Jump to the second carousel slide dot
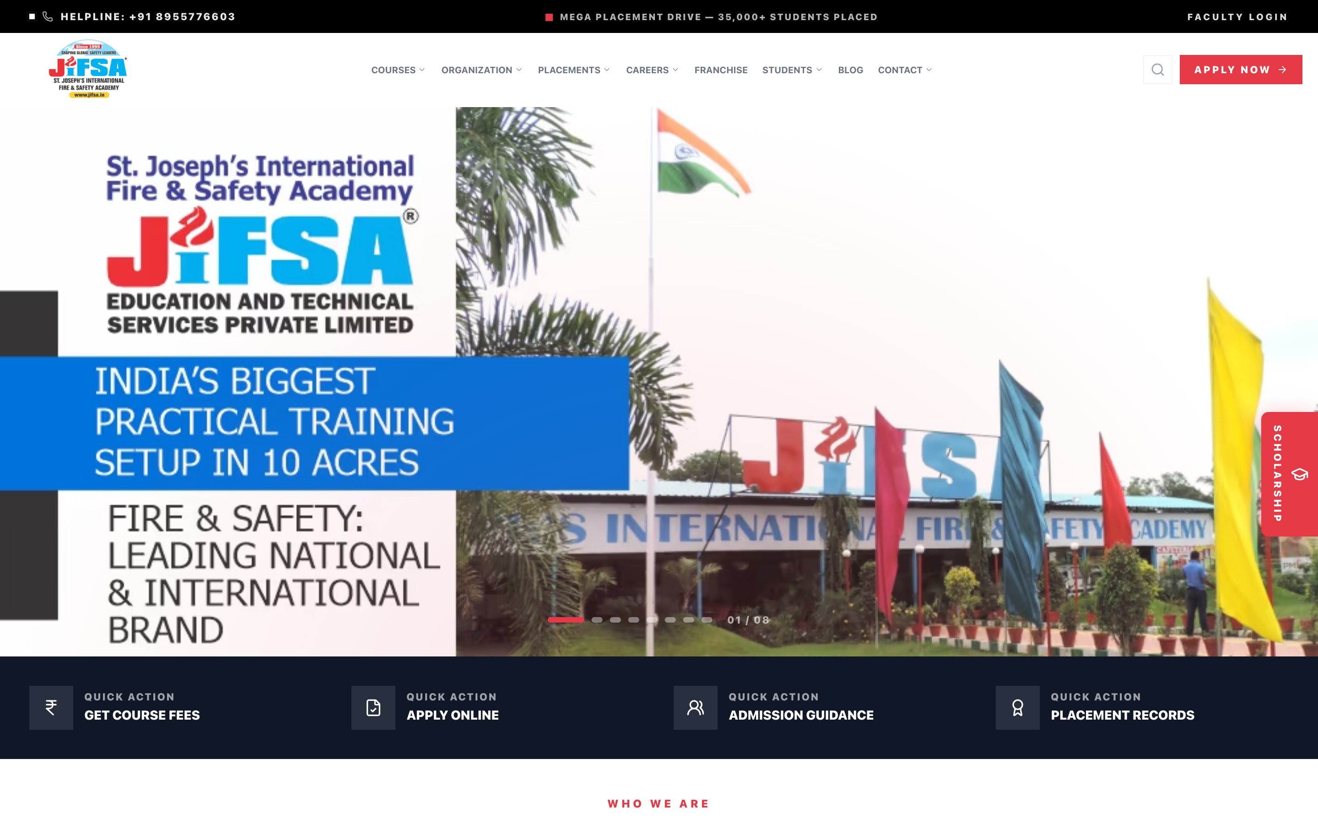1318x824 pixels. point(597,620)
